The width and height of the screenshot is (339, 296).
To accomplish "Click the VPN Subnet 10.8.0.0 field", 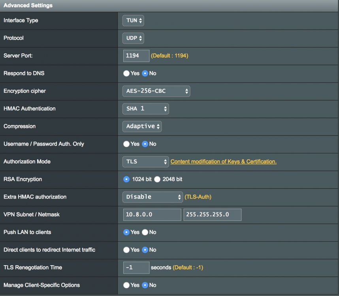I will click(152, 215).
